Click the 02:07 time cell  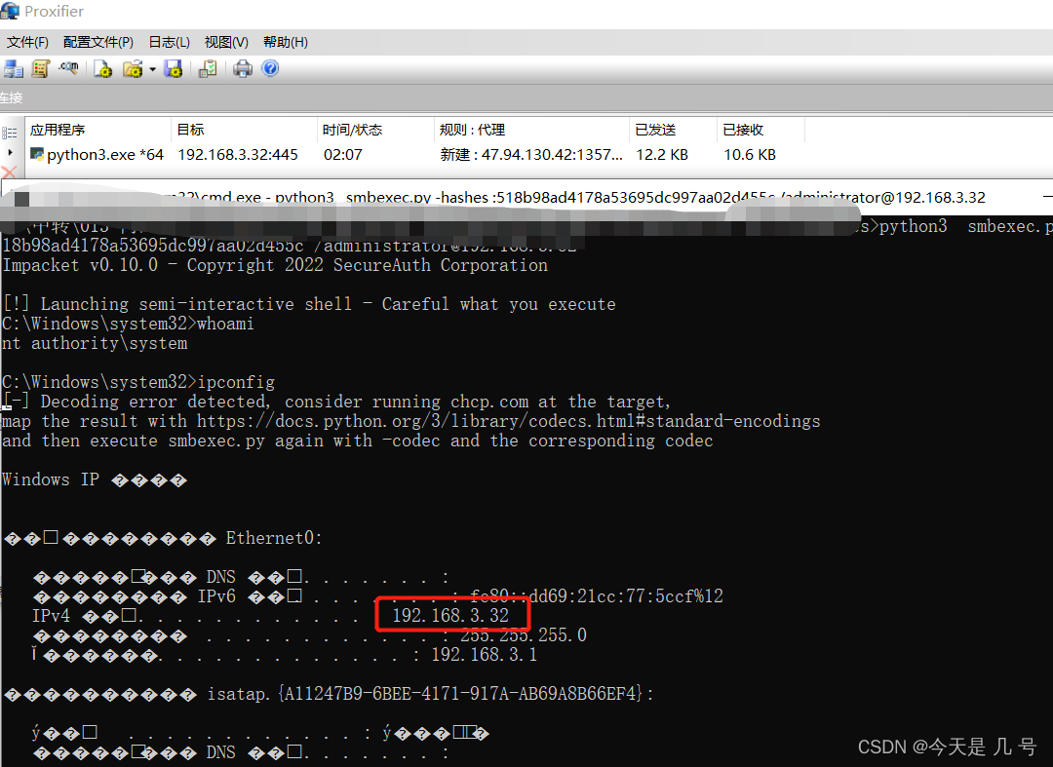[x=342, y=154]
